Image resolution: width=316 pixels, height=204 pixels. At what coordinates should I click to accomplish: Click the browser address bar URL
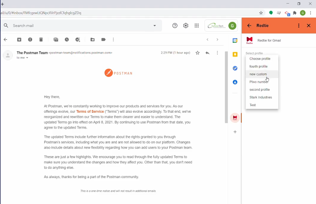pos(40,13)
